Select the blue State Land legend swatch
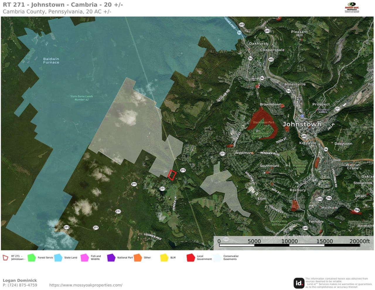The width and height of the screenshot is (375, 290). (58, 258)
